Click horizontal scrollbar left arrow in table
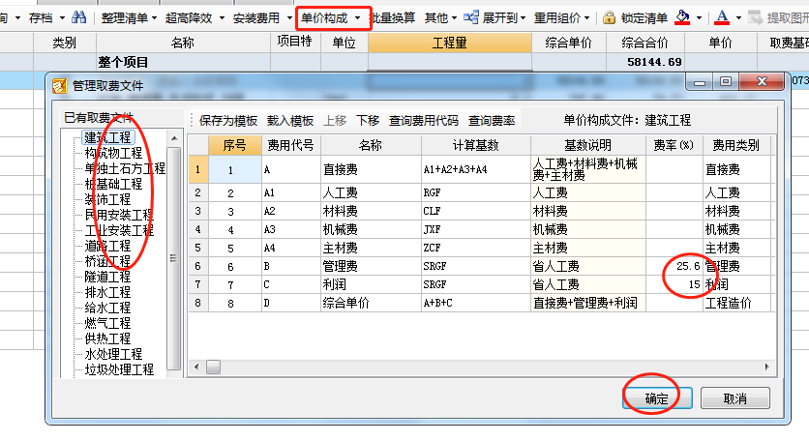Viewport: 809px width, 441px height. tap(196, 367)
